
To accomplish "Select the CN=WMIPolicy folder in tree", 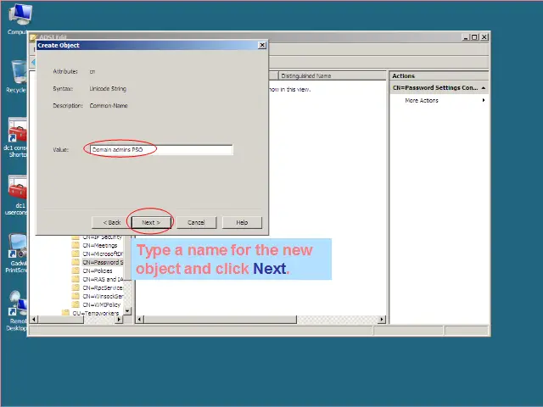I will pos(101,304).
